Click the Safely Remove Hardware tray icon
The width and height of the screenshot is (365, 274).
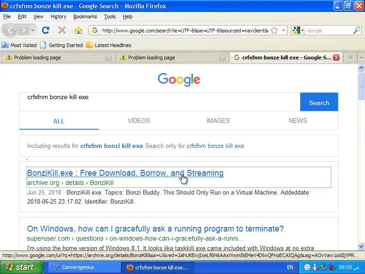(x=323, y=267)
